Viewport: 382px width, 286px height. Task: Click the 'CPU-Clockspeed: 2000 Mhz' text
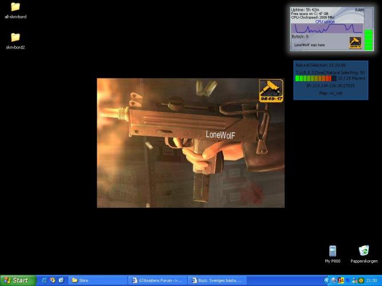click(x=313, y=17)
